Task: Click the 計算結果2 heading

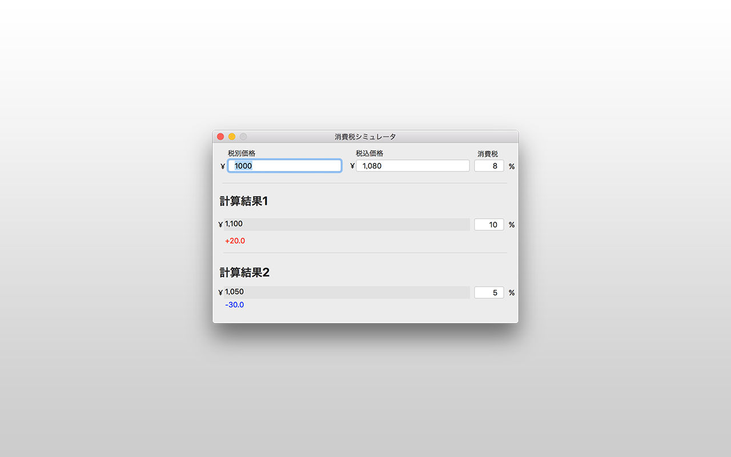Action: tap(244, 272)
